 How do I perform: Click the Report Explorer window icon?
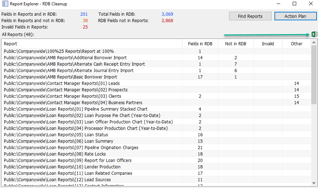tap(5, 4)
